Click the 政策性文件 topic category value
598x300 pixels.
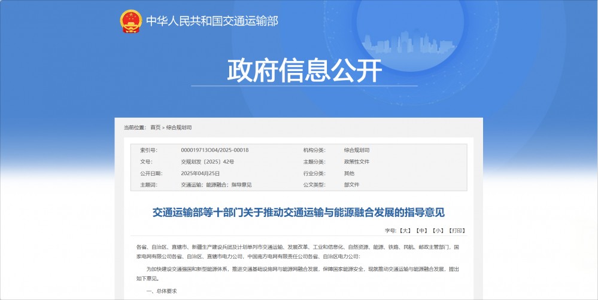pos(357,162)
